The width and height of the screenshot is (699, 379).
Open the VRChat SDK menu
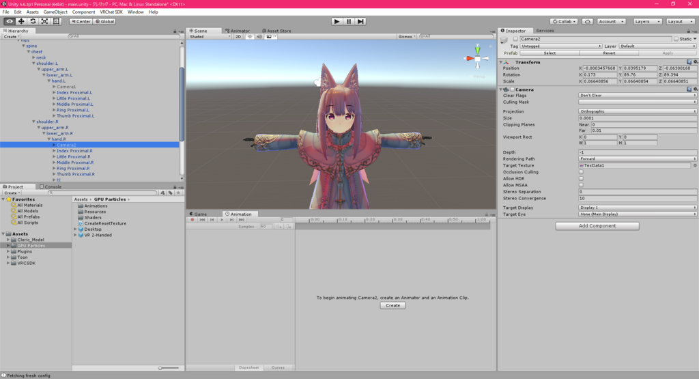point(111,12)
